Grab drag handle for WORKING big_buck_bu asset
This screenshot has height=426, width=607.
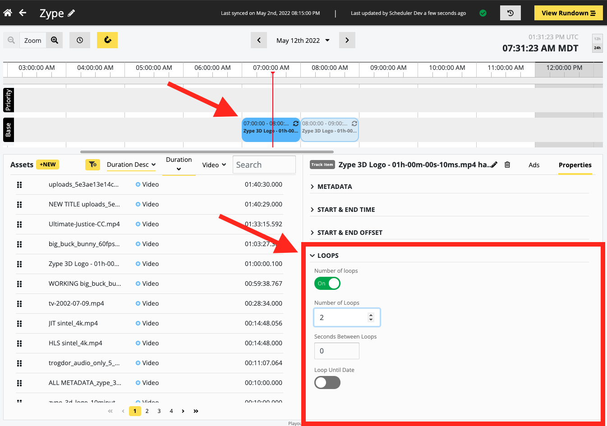[19, 284]
